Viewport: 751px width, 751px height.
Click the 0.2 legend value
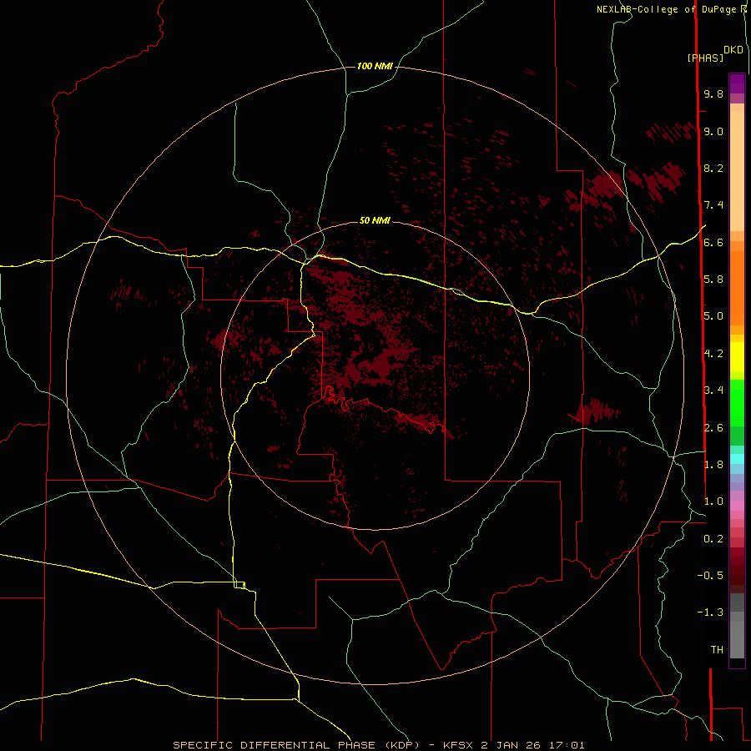tap(713, 539)
